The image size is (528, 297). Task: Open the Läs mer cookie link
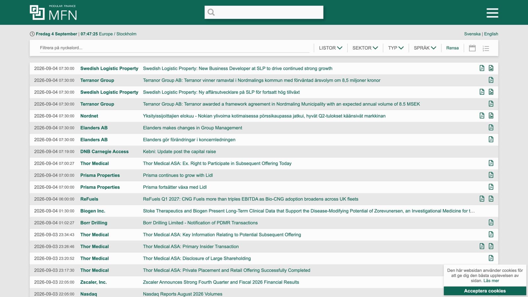pos(491,281)
